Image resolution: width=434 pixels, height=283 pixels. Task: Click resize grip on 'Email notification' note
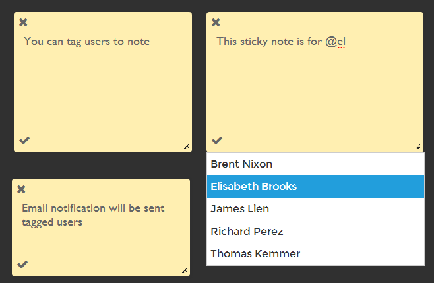tap(184, 271)
